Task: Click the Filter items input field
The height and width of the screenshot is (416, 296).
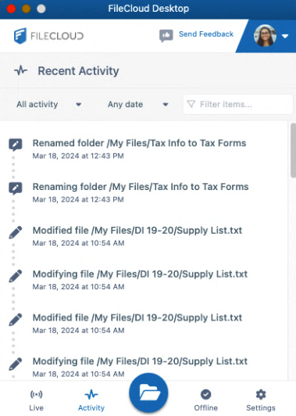Action: tap(238, 104)
